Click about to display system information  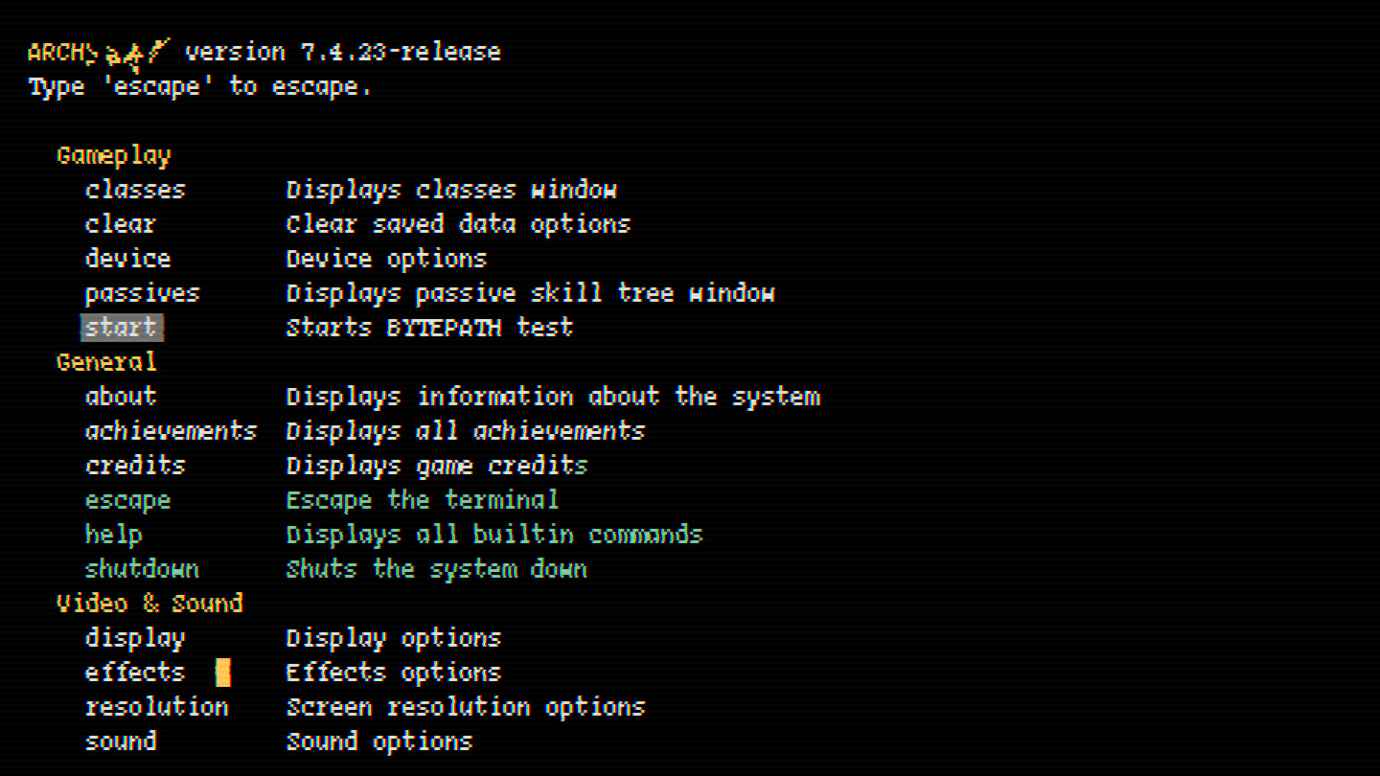(120, 397)
